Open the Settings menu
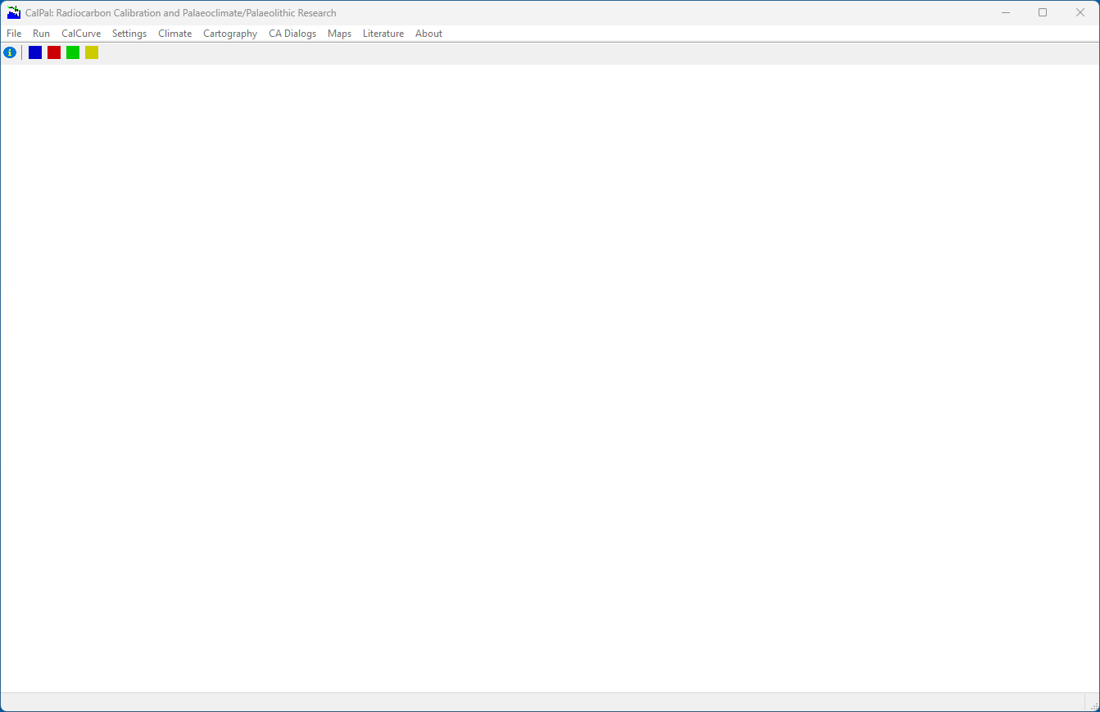This screenshot has width=1100, height=712. (x=129, y=34)
